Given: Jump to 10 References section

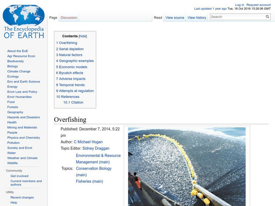Looking at the screenshot, I should pyautogui.click(x=68, y=97).
